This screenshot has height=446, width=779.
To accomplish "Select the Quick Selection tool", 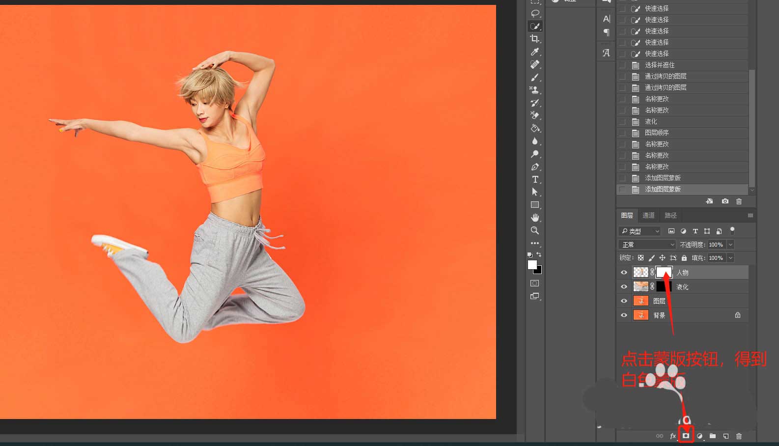I will [535, 26].
